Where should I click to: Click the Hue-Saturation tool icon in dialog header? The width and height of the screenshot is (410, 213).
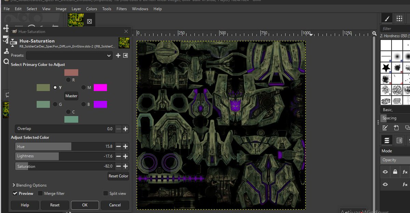click(14, 42)
